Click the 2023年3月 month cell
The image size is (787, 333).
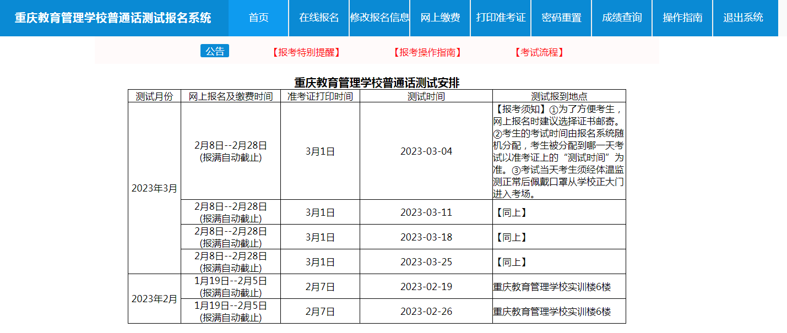[x=154, y=188]
